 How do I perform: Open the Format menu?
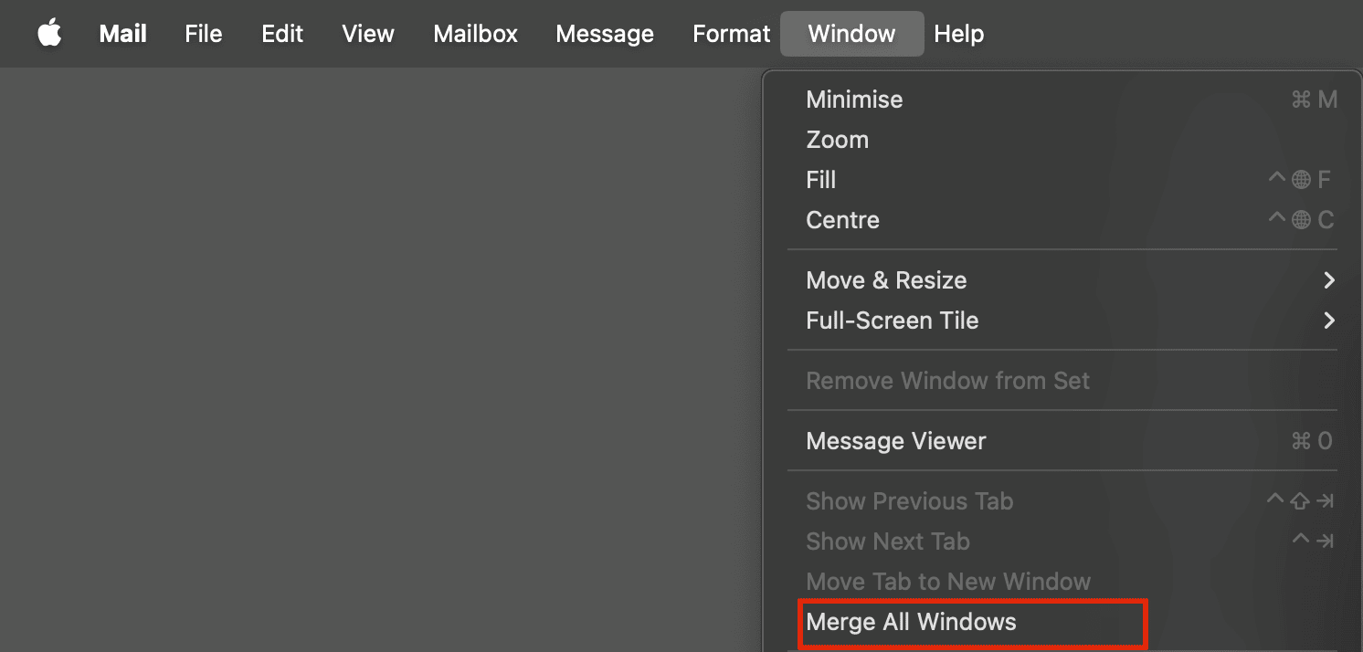731,35
